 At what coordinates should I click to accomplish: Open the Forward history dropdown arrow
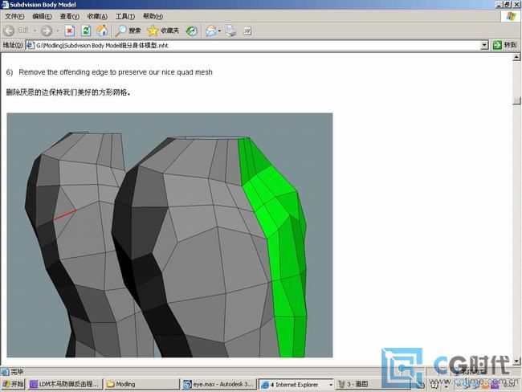[58, 31]
